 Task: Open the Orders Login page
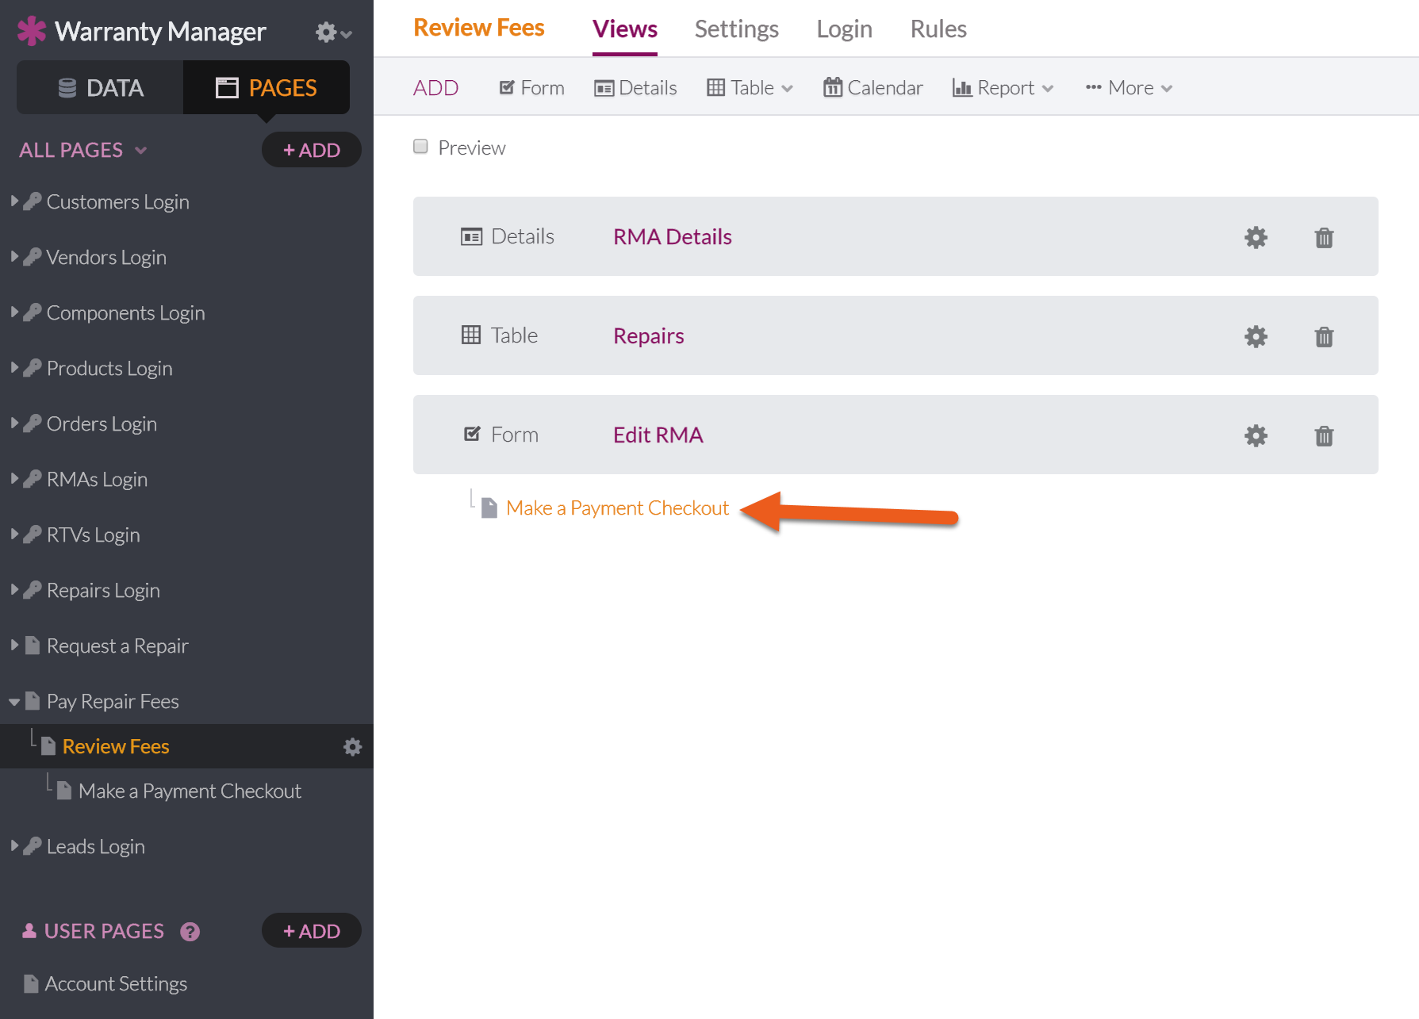click(102, 424)
